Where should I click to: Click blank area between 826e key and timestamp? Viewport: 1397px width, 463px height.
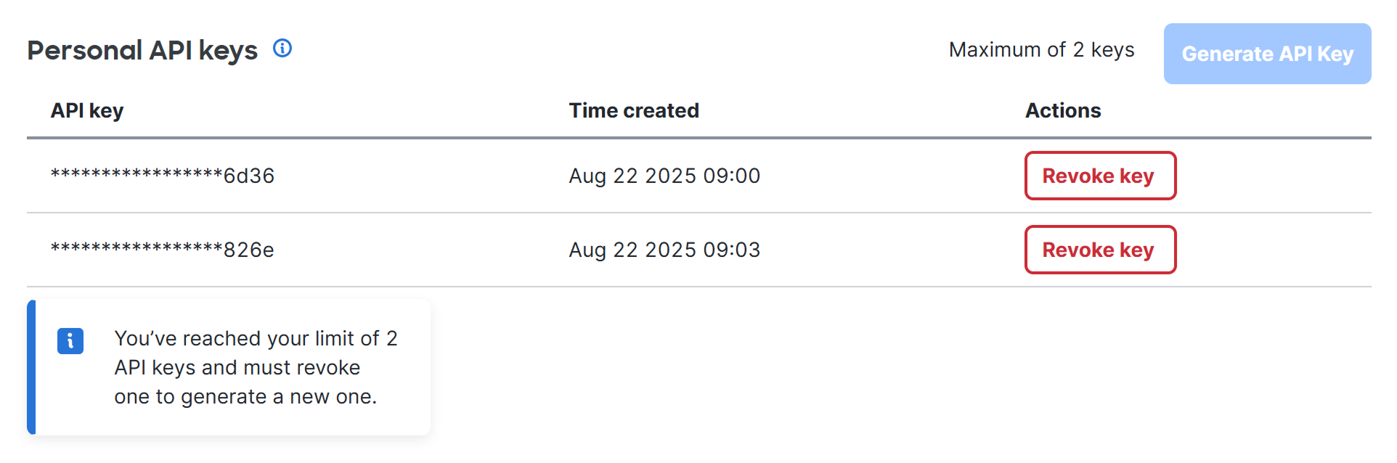421,250
